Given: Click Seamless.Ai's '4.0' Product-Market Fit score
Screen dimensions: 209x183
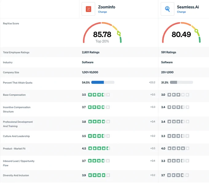Looking at the screenshot, I should tap(163, 148).
